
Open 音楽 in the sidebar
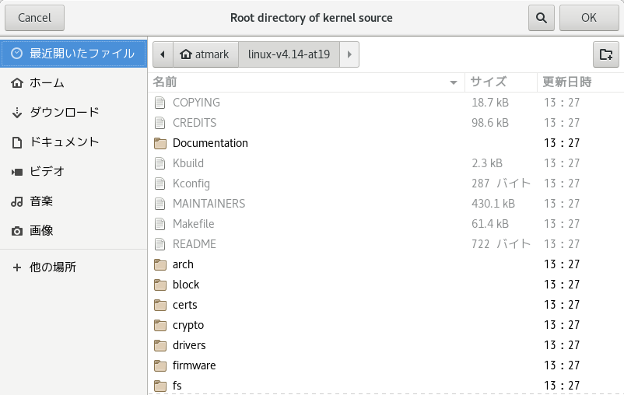click(74, 201)
